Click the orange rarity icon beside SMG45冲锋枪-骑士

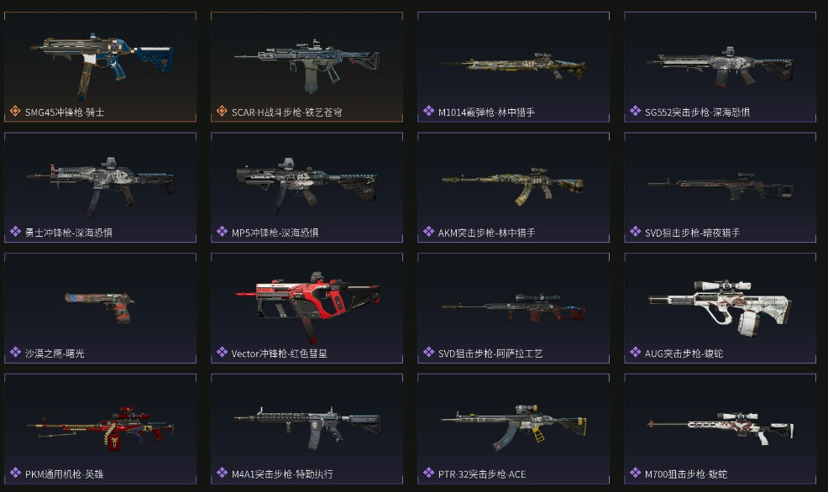tap(15, 112)
